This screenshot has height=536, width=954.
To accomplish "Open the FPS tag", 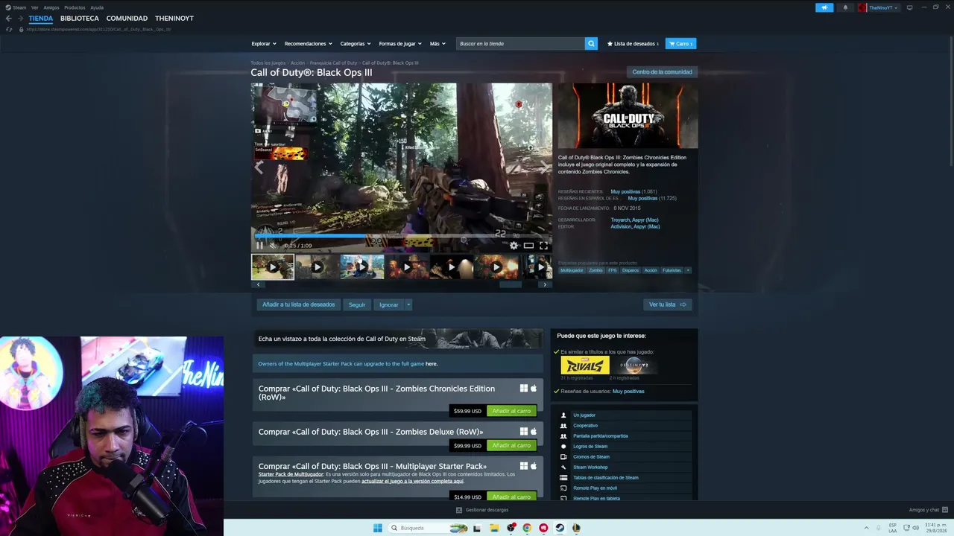I will click(x=613, y=270).
